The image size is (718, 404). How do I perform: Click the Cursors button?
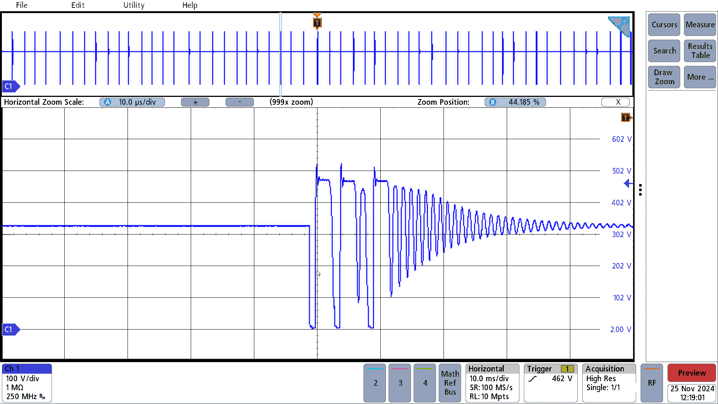pos(664,25)
